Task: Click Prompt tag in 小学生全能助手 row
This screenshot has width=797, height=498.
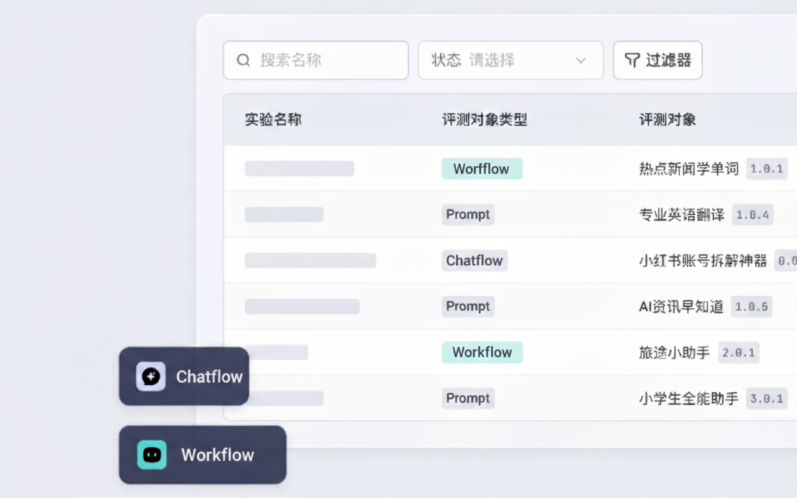Action: 468,398
